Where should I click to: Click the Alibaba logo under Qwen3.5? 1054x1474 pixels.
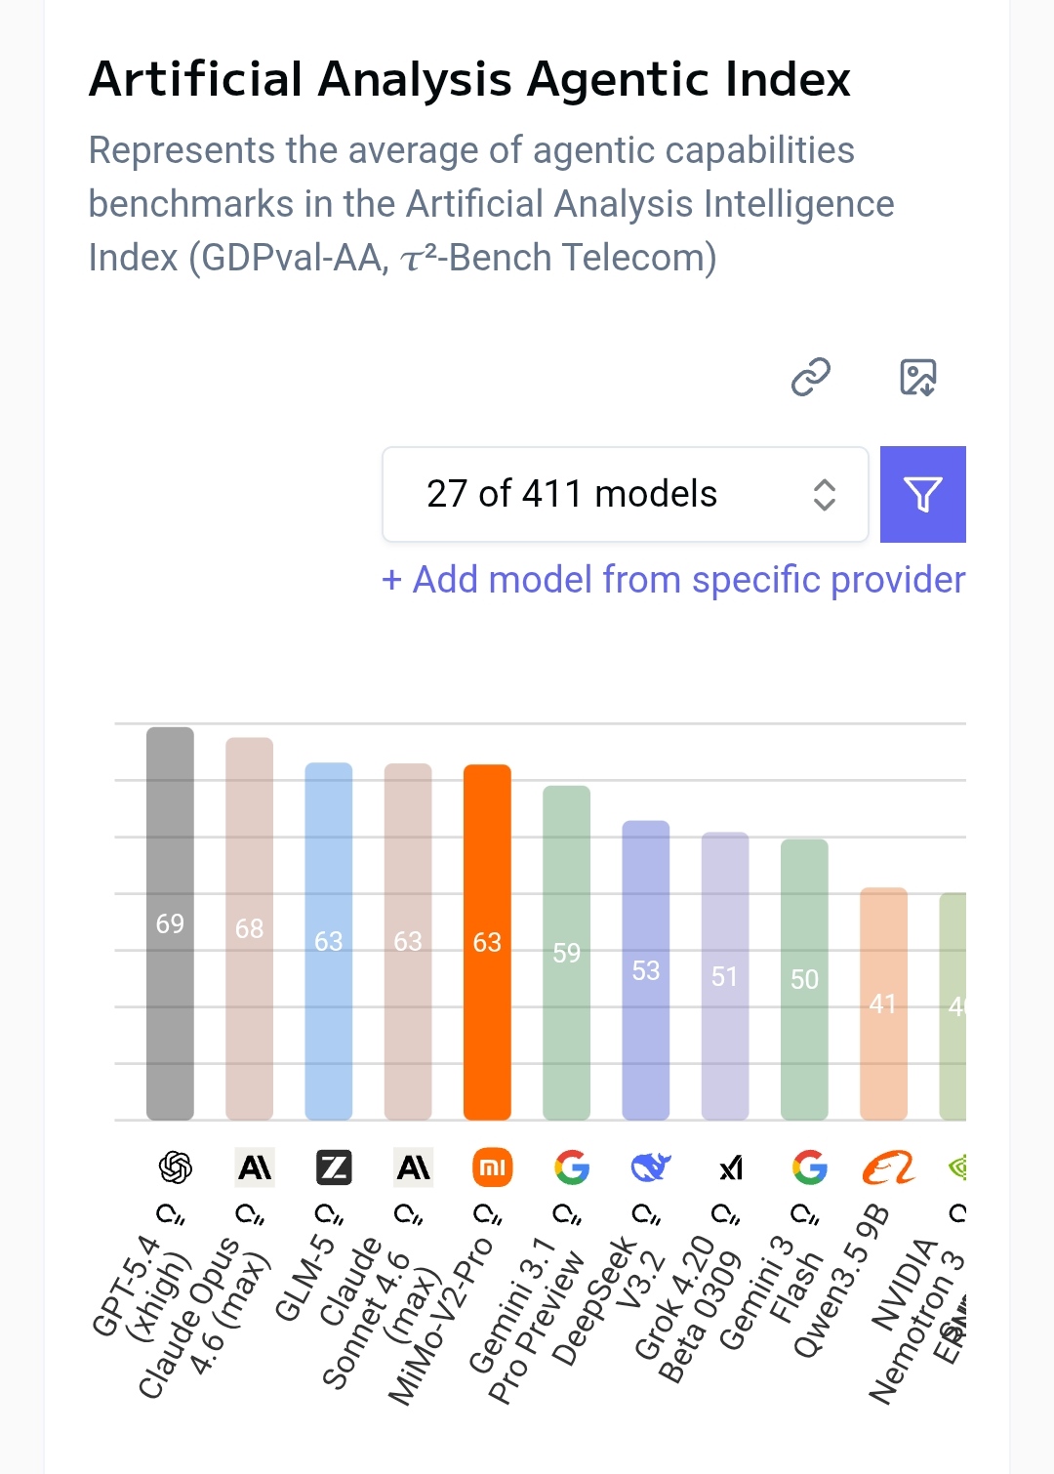pyautogui.click(x=889, y=1167)
